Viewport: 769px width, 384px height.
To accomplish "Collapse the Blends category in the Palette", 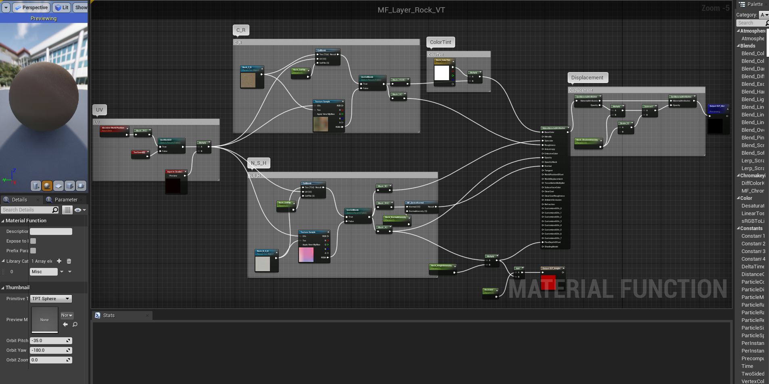I will tap(738, 46).
